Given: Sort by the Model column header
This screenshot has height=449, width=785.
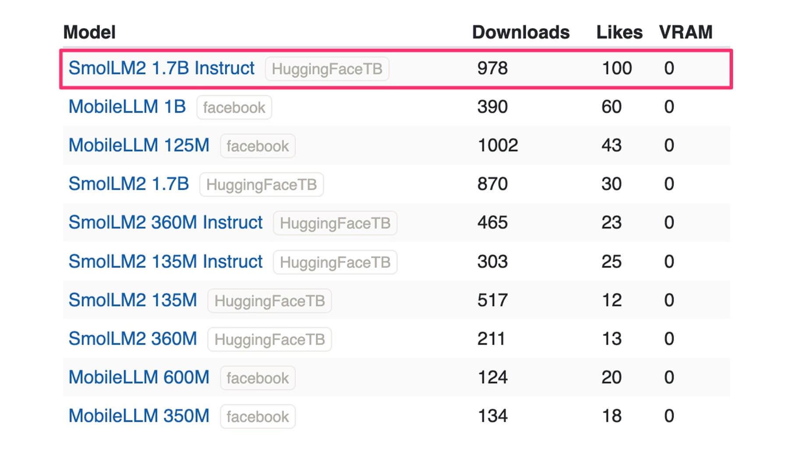Looking at the screenshot, I should coord(89,32).
